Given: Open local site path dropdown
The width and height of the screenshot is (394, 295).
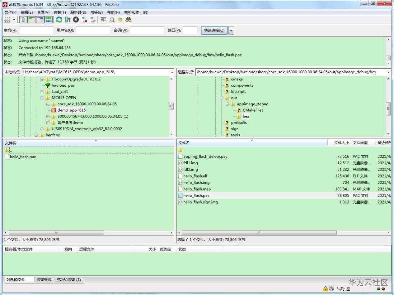Looking at the screenshot, I should [172, 72].
